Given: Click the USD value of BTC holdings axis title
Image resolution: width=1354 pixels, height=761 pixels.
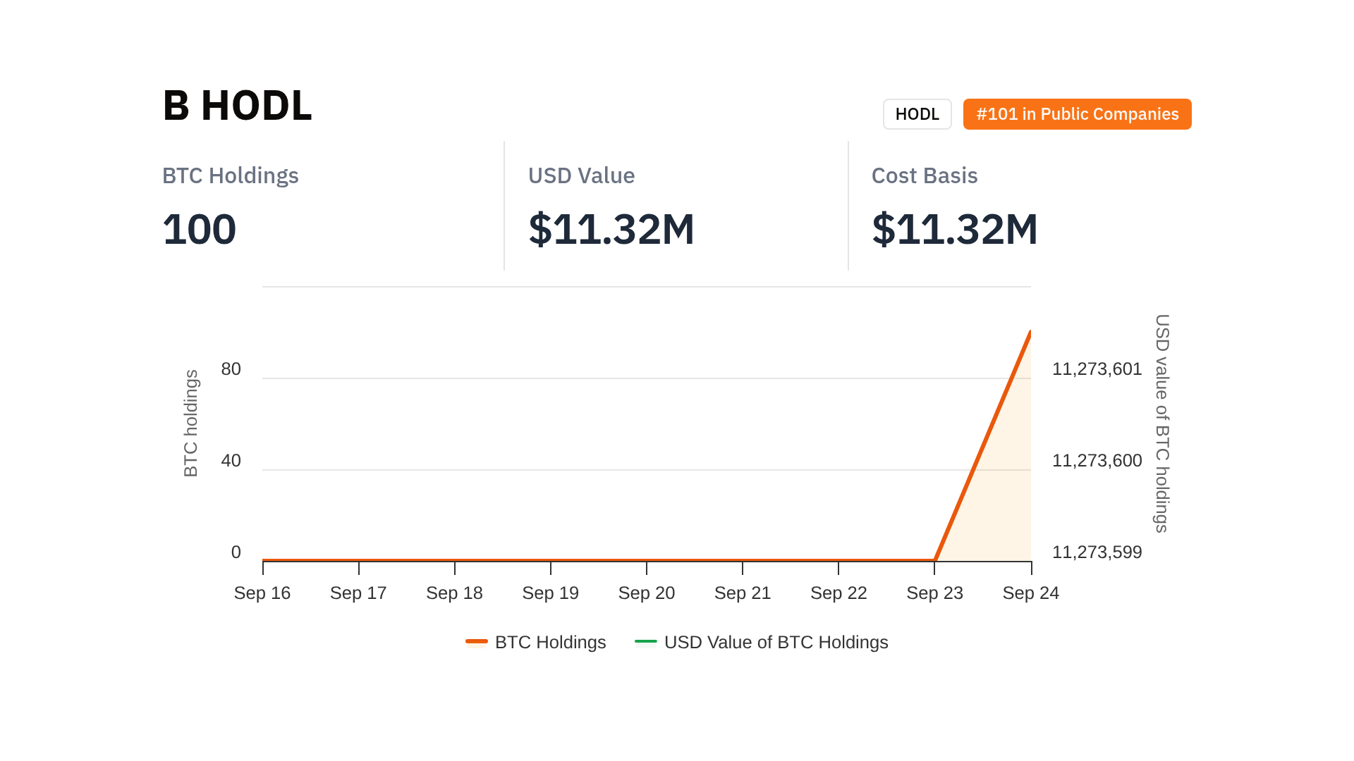Looking at the screenshot, I should click(x=1161, y=423).
